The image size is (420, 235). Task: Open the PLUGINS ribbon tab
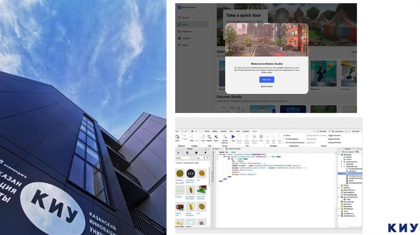pyautogui.click(x=246, y=131)
